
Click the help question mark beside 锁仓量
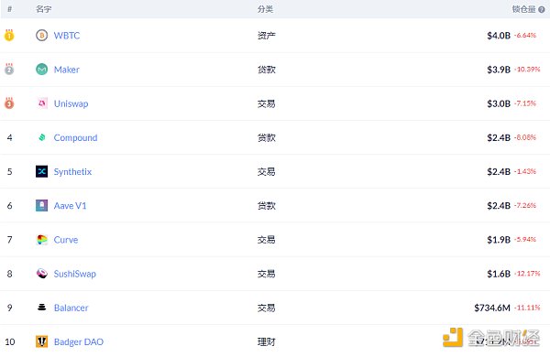[542, 9]
